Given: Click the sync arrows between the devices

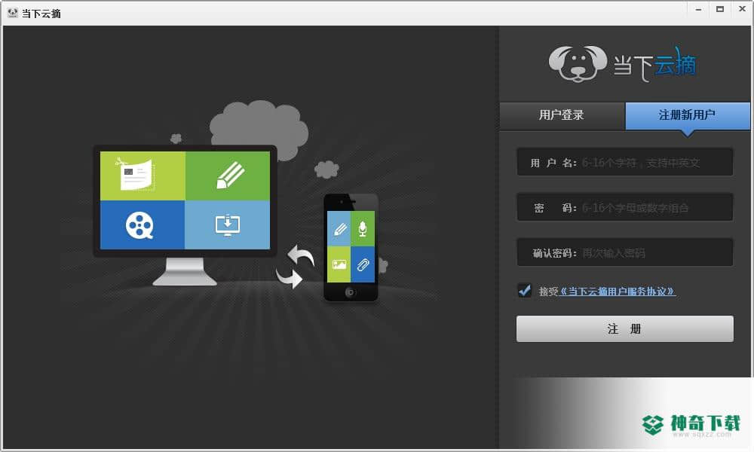Looking at the screenshot, I should [295, 267].
